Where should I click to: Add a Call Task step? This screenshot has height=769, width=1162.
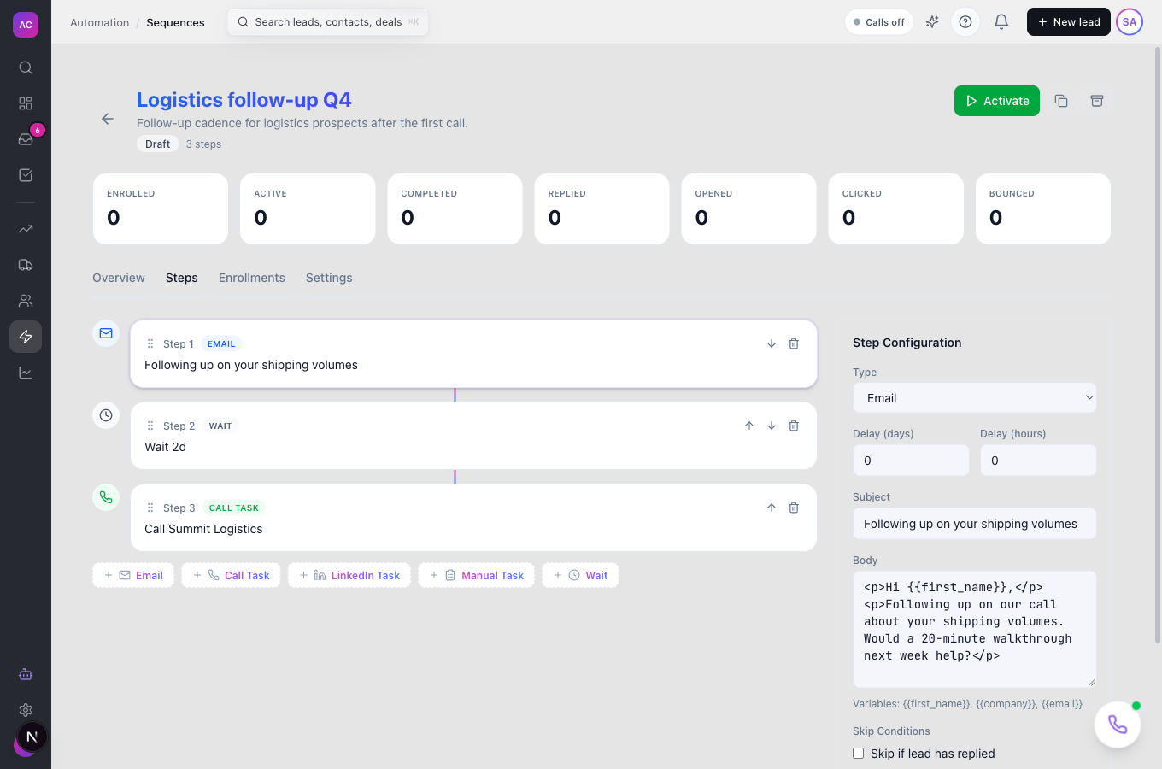pos(231,575)
